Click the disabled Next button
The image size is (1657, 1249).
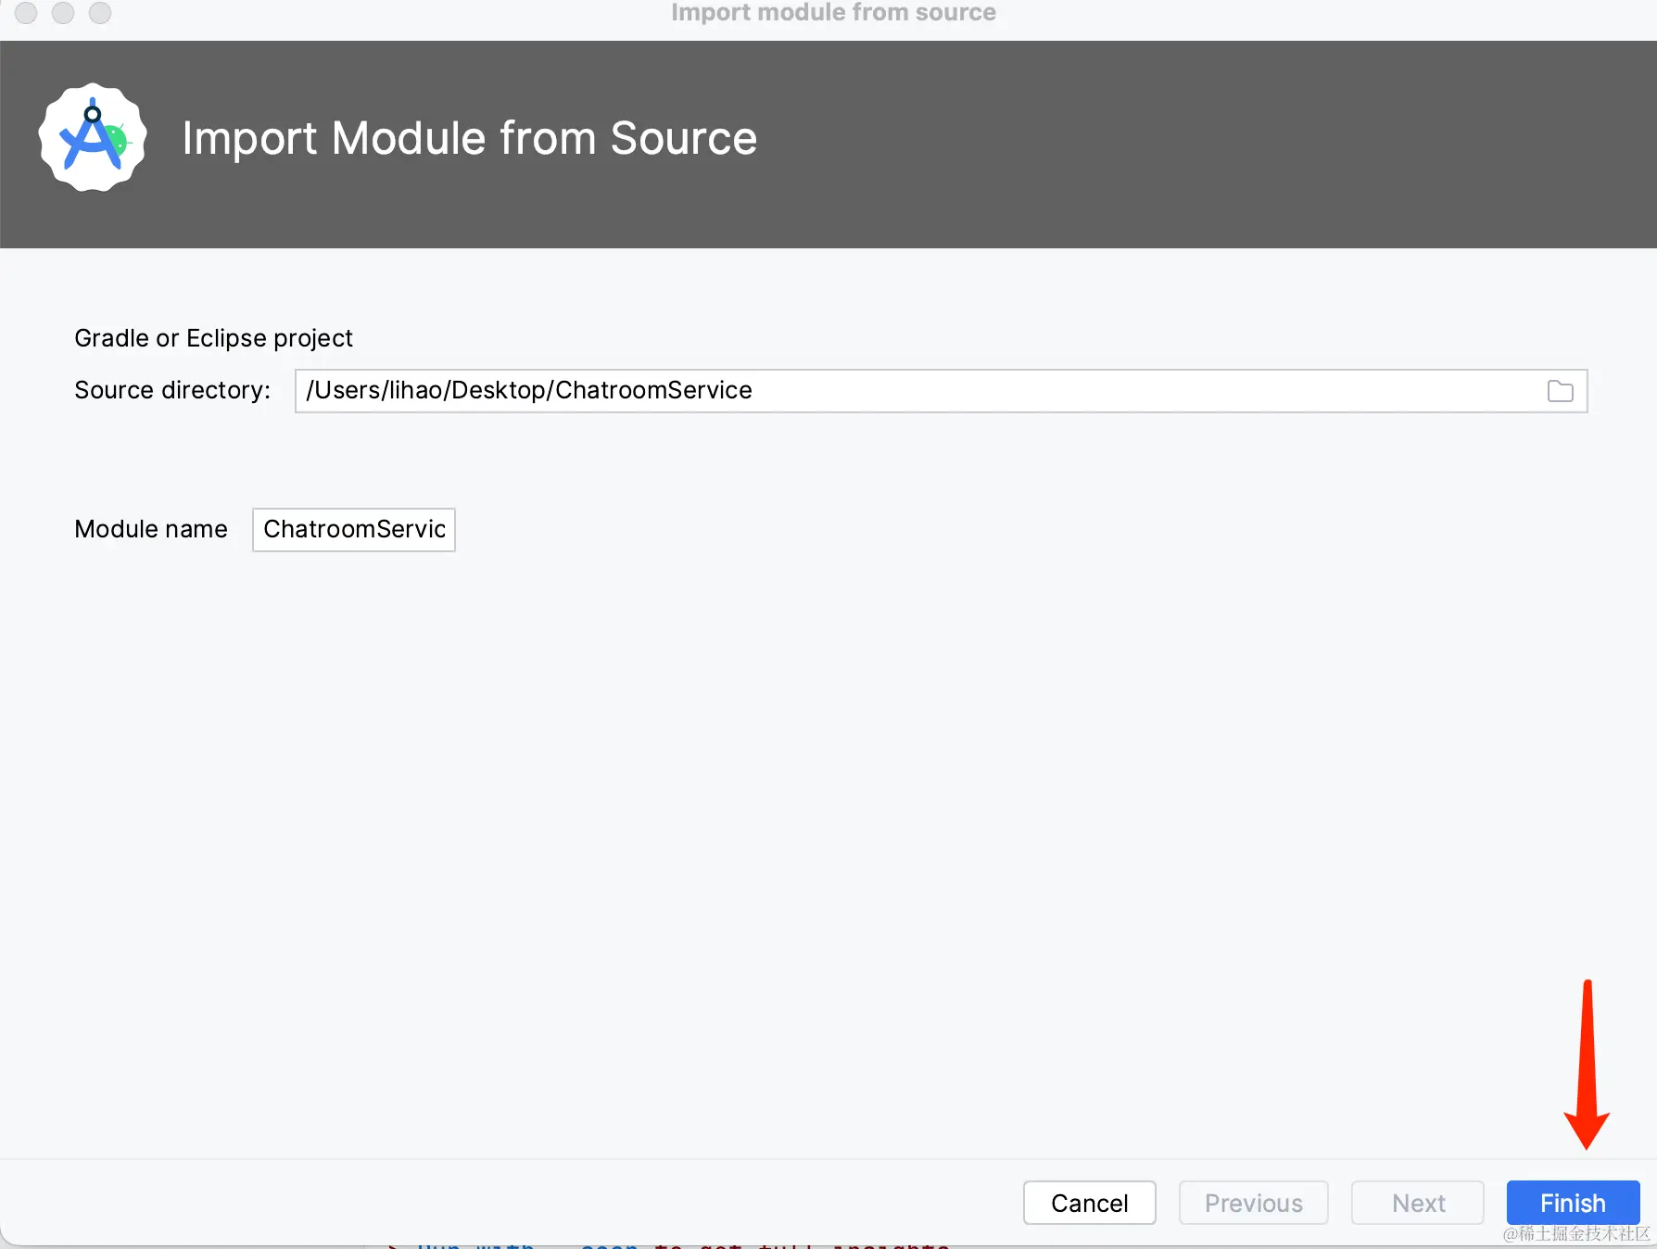click(1417, 1203)
